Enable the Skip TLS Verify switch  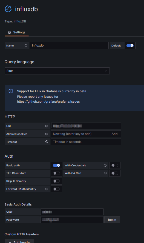point(56,181)
